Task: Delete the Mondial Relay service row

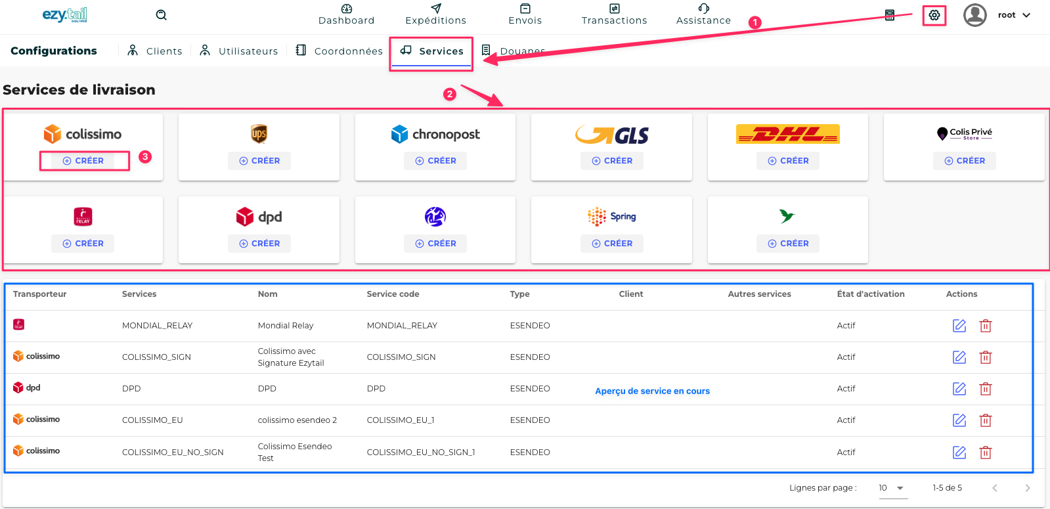Action: coord(986,326)
